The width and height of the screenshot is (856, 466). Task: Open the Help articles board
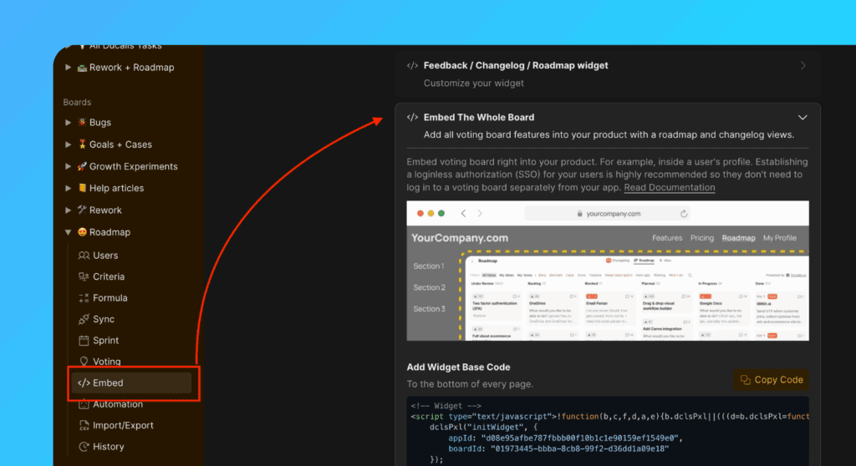[x=116, y=189]
